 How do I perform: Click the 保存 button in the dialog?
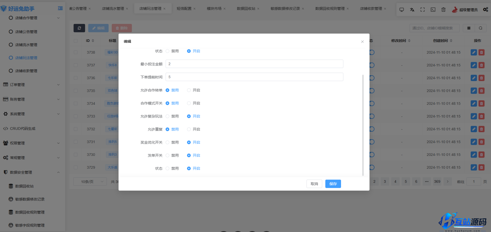click(x=333, y=184)
